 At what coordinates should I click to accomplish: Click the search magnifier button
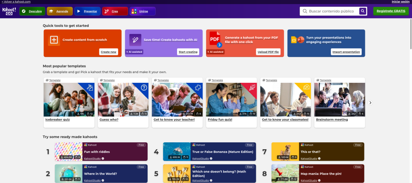(x=363, y=11)
